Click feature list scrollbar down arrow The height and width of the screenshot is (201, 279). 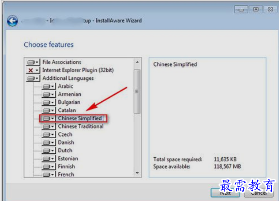pos(137,173)
